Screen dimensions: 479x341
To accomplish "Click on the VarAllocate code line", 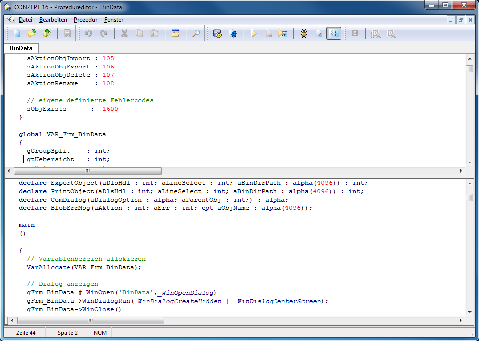I will [84, 267].
